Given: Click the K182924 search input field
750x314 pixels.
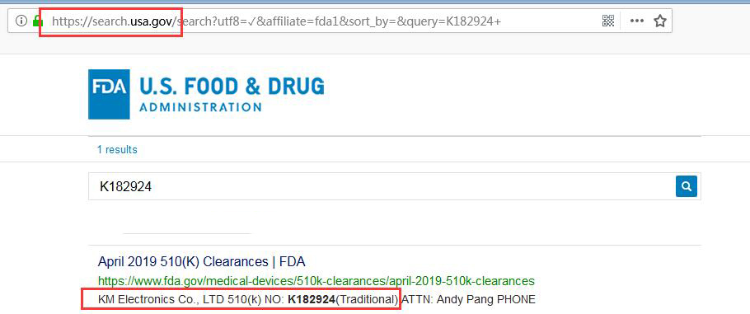Looking at the screenshot, I should [x=382, y=187].
